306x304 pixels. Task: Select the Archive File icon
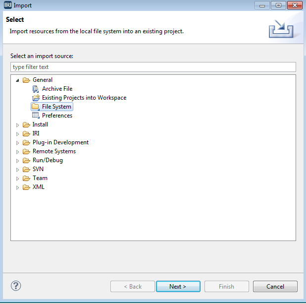point(36,89)
